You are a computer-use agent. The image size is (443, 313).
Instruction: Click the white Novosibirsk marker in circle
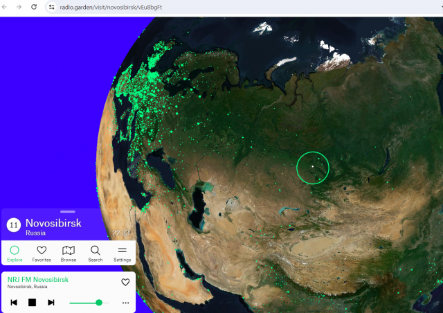(x=312, y=166)
